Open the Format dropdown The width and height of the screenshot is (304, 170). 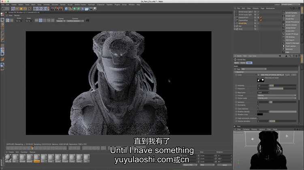[x=277, y=95]
